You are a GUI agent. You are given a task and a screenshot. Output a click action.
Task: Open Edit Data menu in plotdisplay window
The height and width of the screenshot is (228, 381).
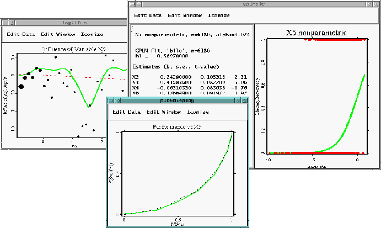click(x=127, y=112)
